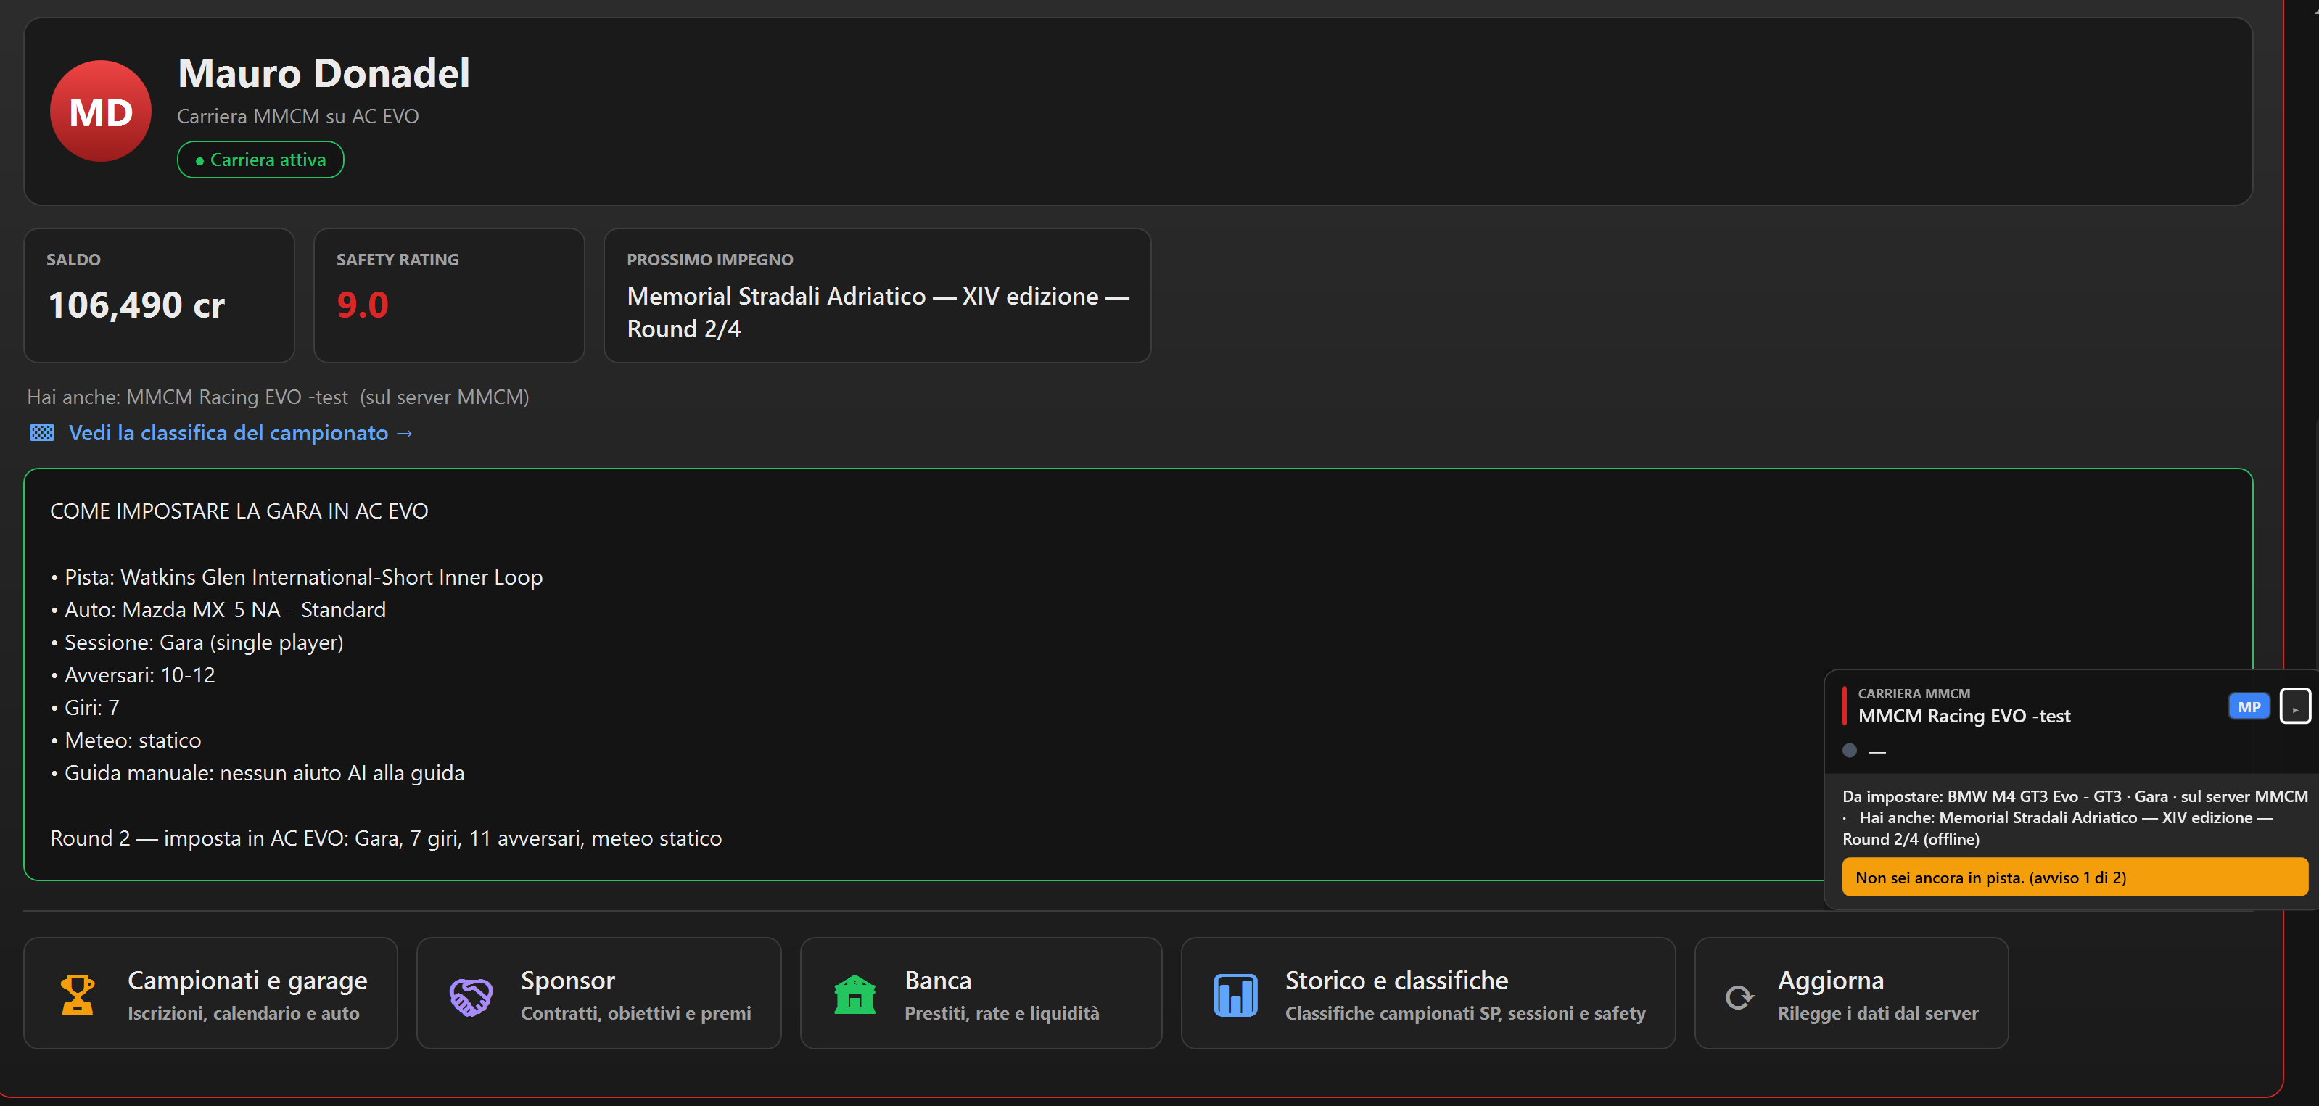Click the bank building icon

[x=854, y=994]
